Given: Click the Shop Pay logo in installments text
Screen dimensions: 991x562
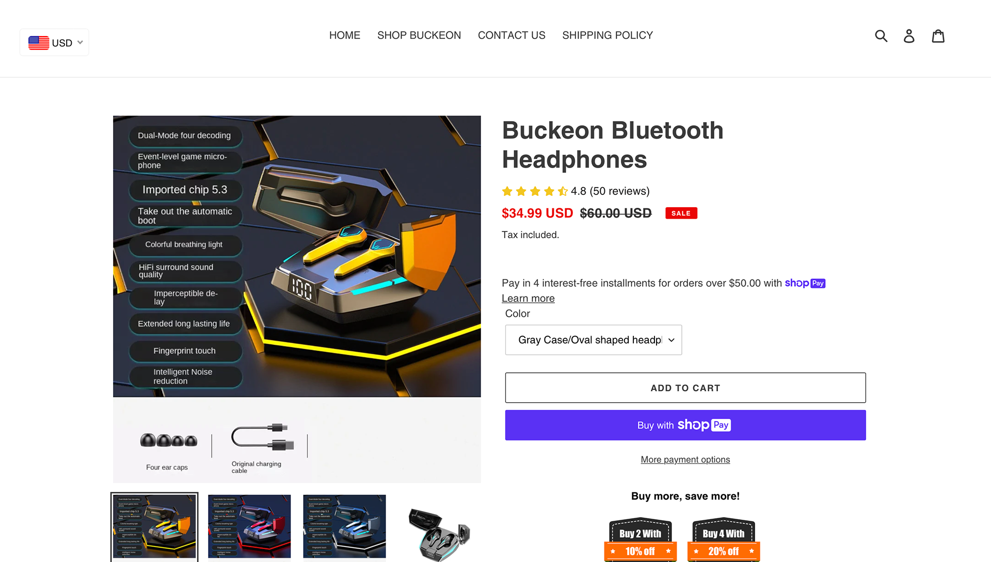Looking at the screenshot, I should [x=805, y=283].
